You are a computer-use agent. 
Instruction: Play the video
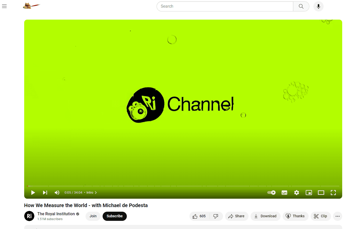[x=33, y=193]
